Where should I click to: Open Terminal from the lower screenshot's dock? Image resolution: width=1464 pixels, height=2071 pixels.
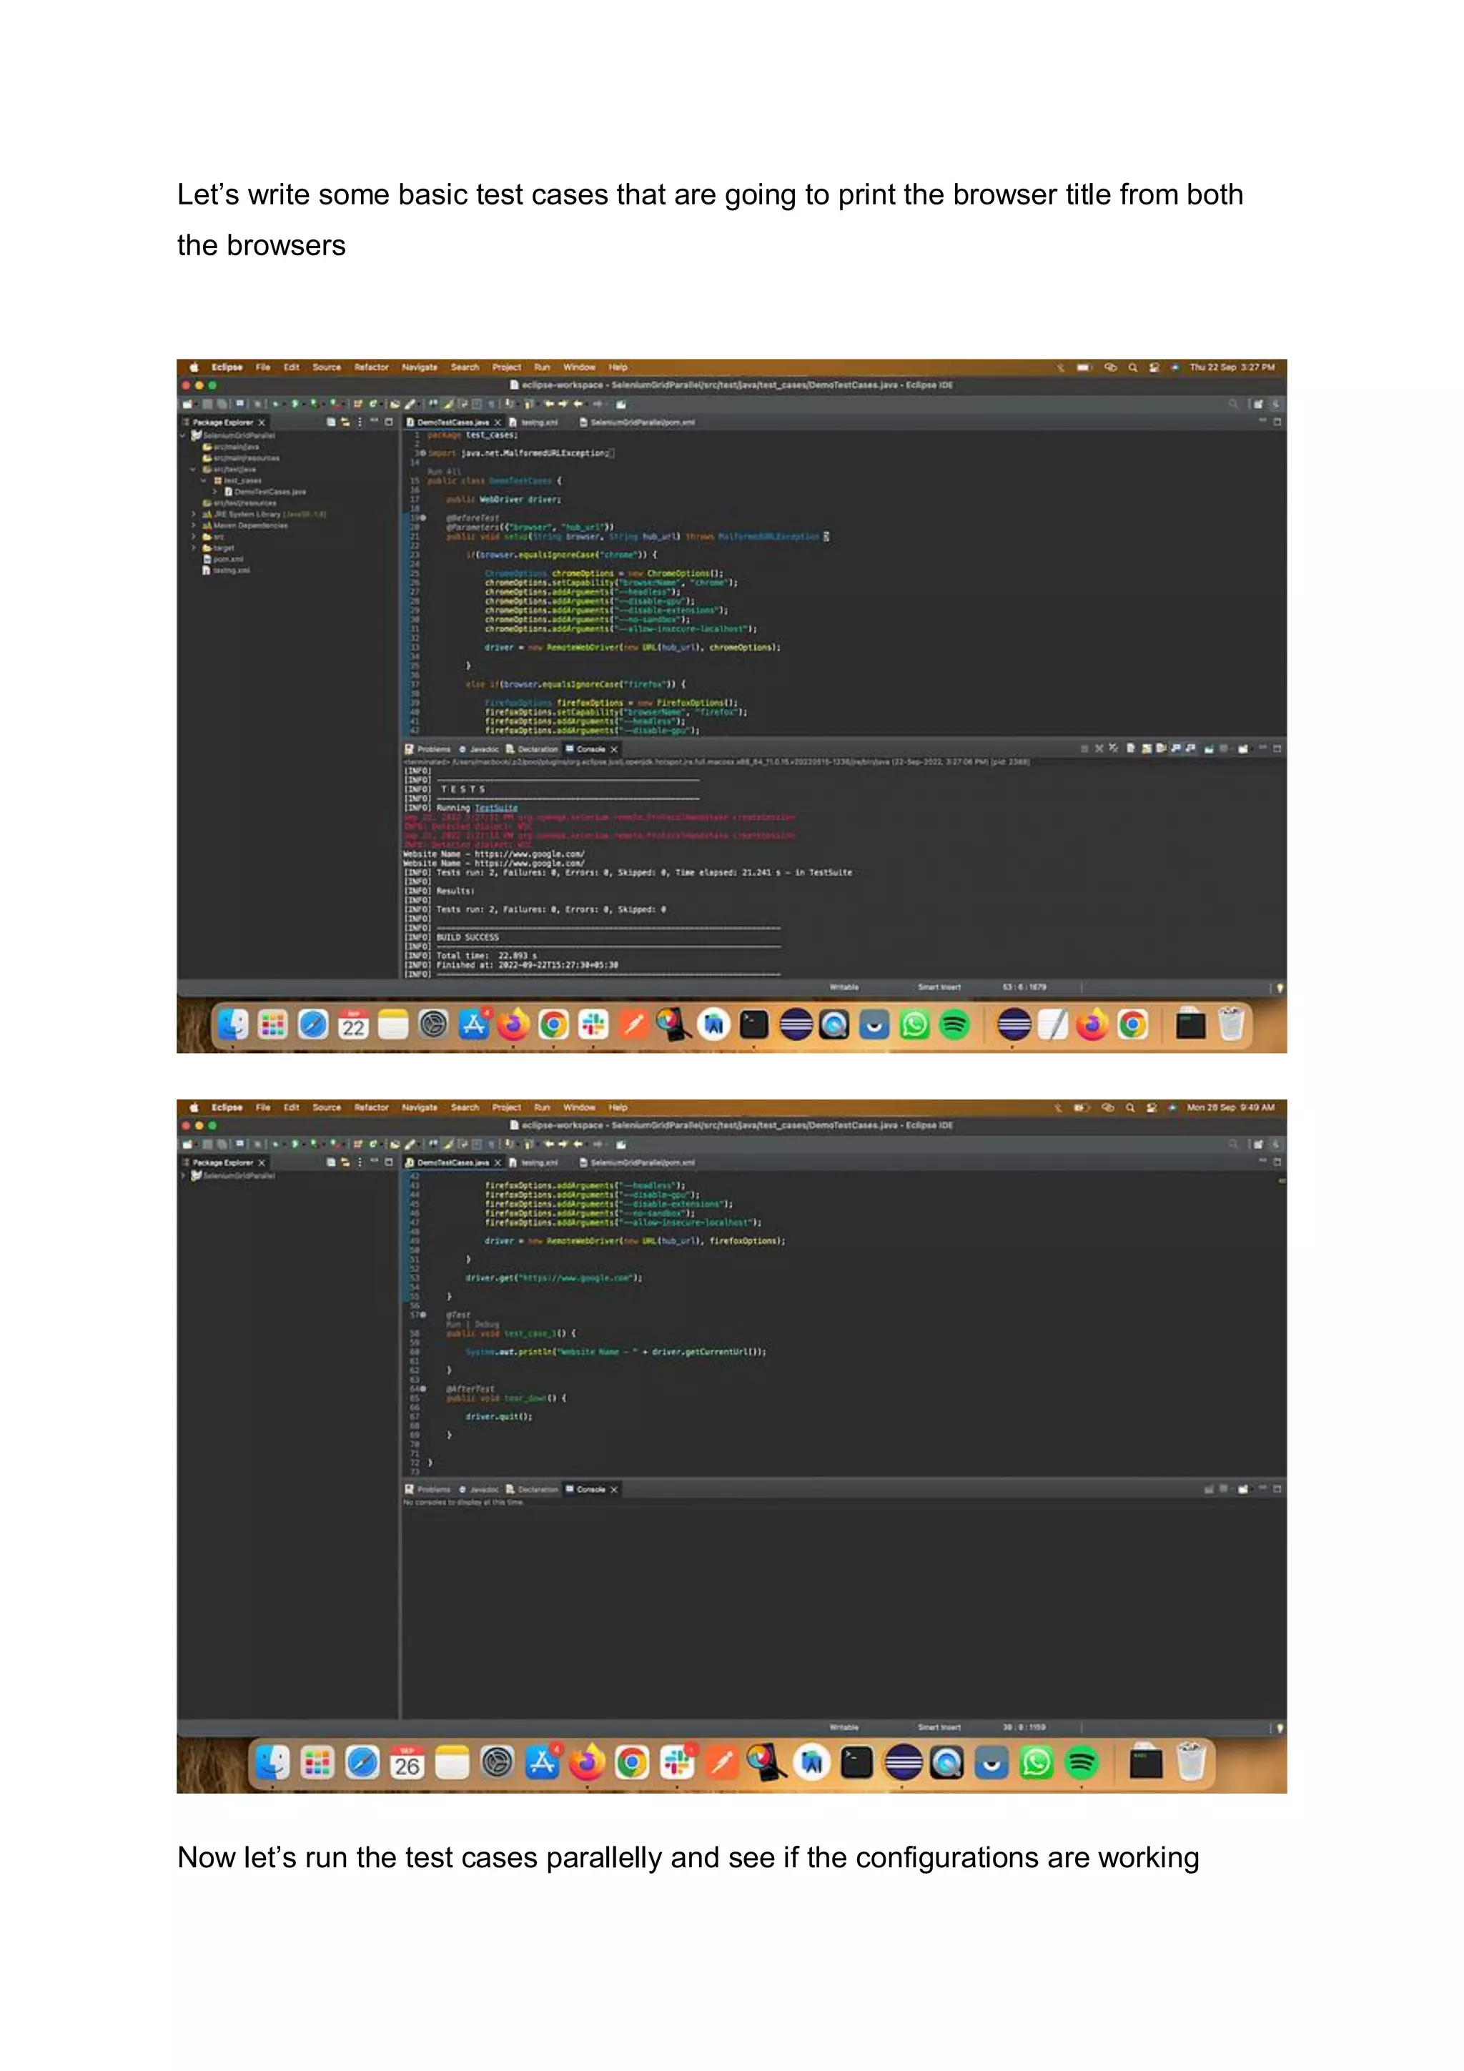pos(856,1761)
